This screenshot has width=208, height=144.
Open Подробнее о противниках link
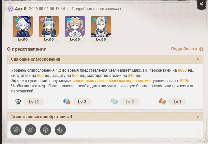97,9
